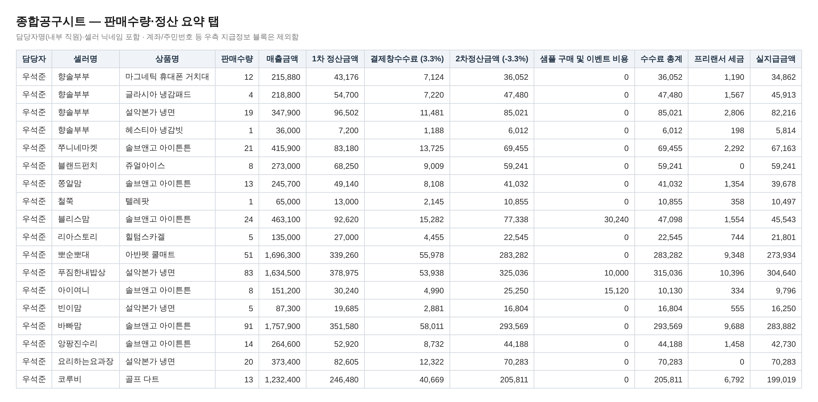This screenshot has height=402, width=818.
Task: Click the 273,934 payout cell
Action: (x=775, y=255)
